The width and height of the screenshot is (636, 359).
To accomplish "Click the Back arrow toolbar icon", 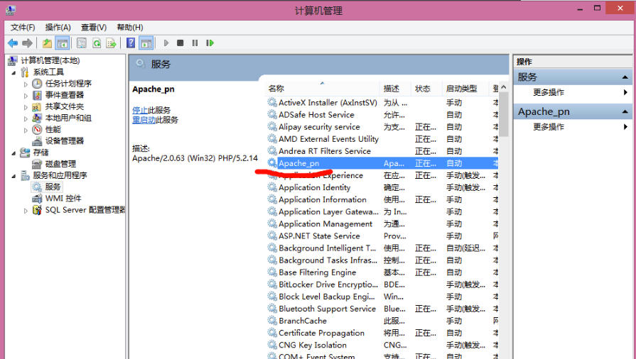I will [13, 43].
